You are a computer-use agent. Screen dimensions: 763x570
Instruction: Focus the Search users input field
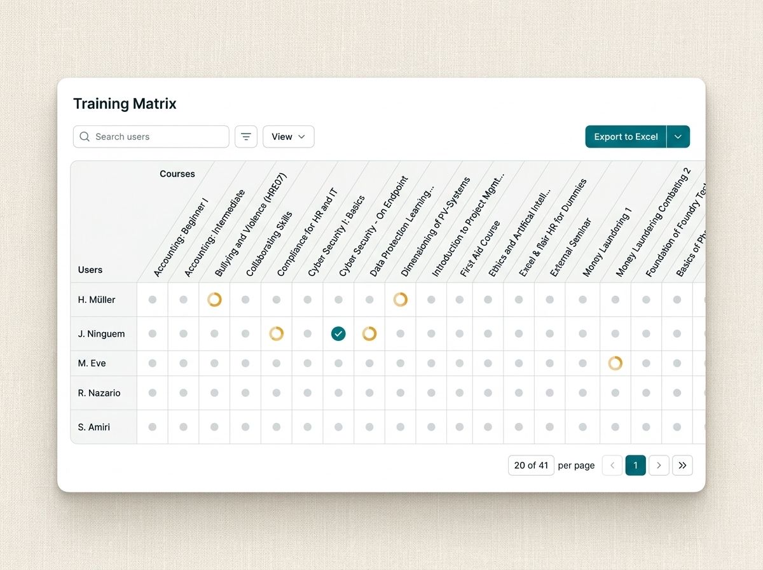[151, 137]
